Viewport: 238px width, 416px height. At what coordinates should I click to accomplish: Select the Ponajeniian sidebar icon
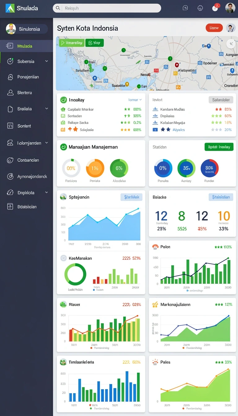(10, 77)
